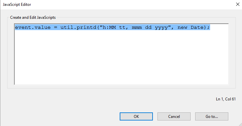Click the Ln 1, Col 61 indicator
The height and width of the screenshot is (126, 242).
(226, 99)
